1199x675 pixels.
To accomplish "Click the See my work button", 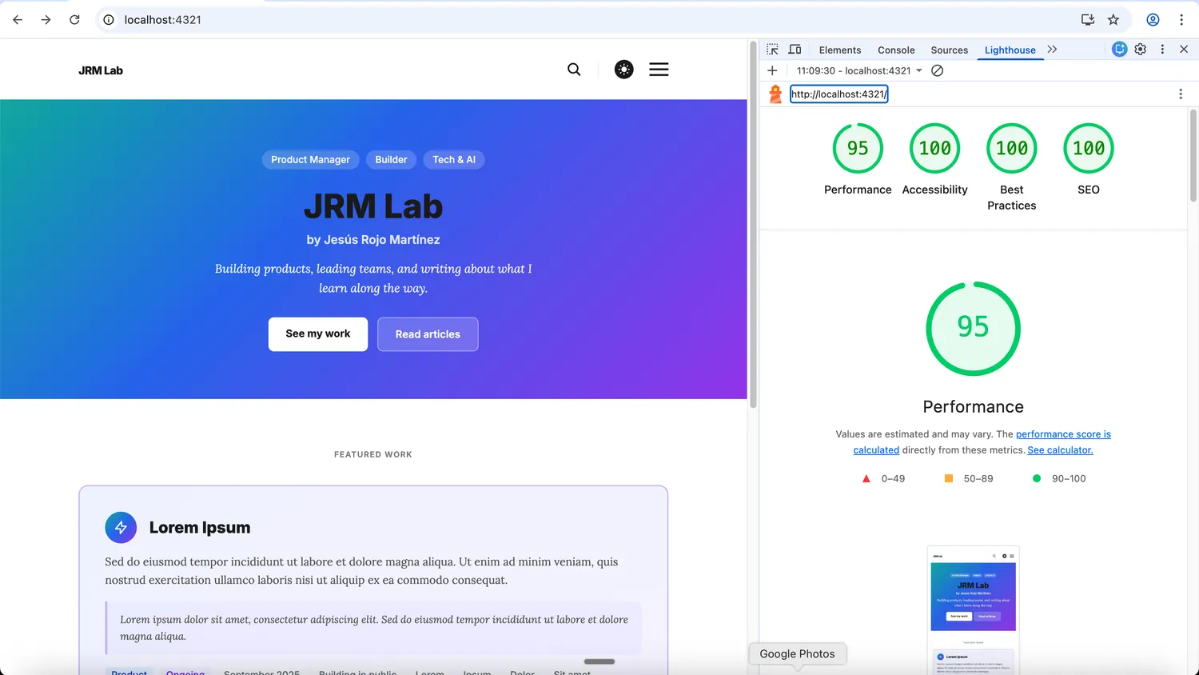I will pos(317,334).
